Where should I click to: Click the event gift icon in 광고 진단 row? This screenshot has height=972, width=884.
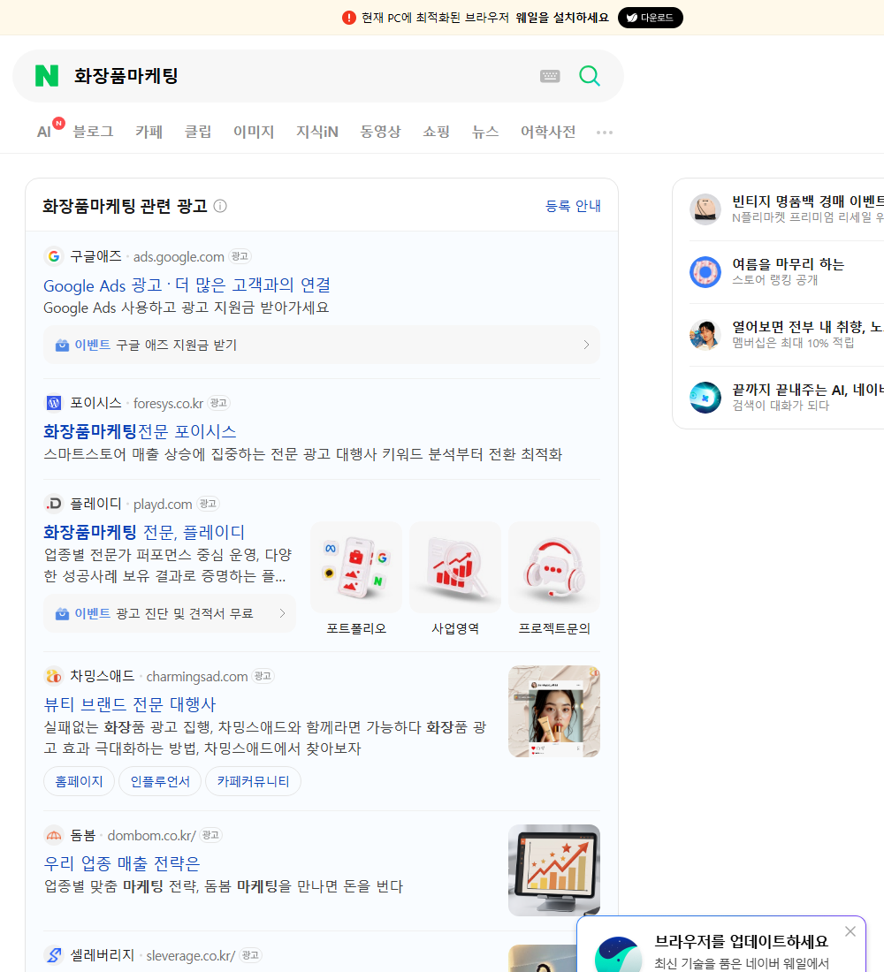62,614
